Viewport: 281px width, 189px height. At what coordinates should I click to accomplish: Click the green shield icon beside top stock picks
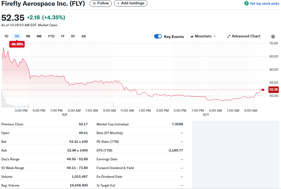pyautogui.click(x=246, y=3)
